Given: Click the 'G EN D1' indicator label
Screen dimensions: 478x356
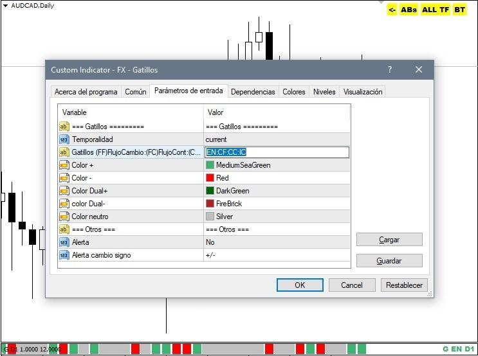Looking at the screenshot, I should tap(458, 349).
